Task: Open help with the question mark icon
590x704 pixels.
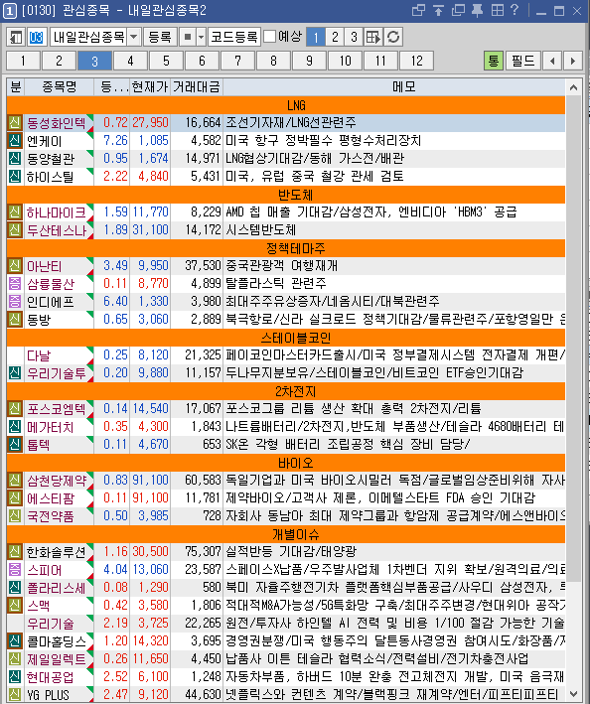Action: 515,10
